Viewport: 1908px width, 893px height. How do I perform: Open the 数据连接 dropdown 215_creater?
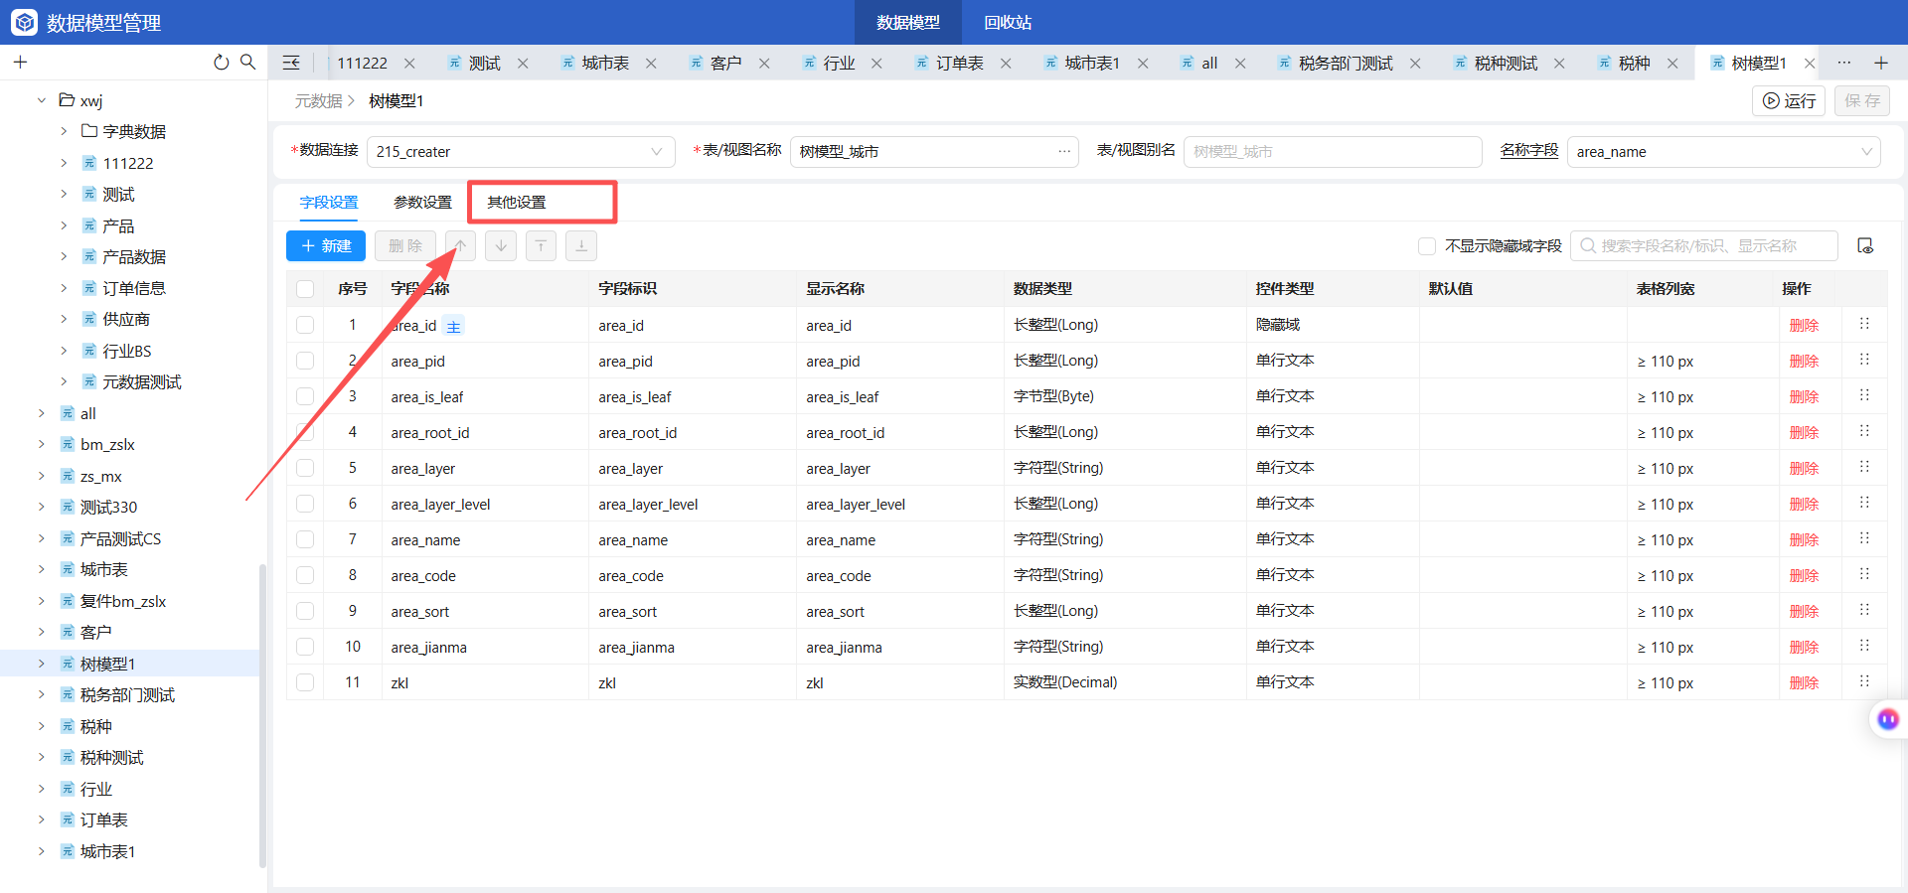click(521, 152)
